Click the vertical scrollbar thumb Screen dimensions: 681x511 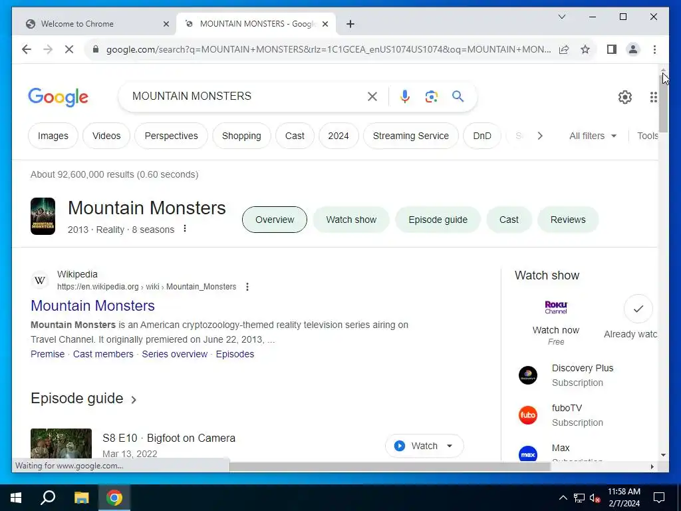[663, 103]
